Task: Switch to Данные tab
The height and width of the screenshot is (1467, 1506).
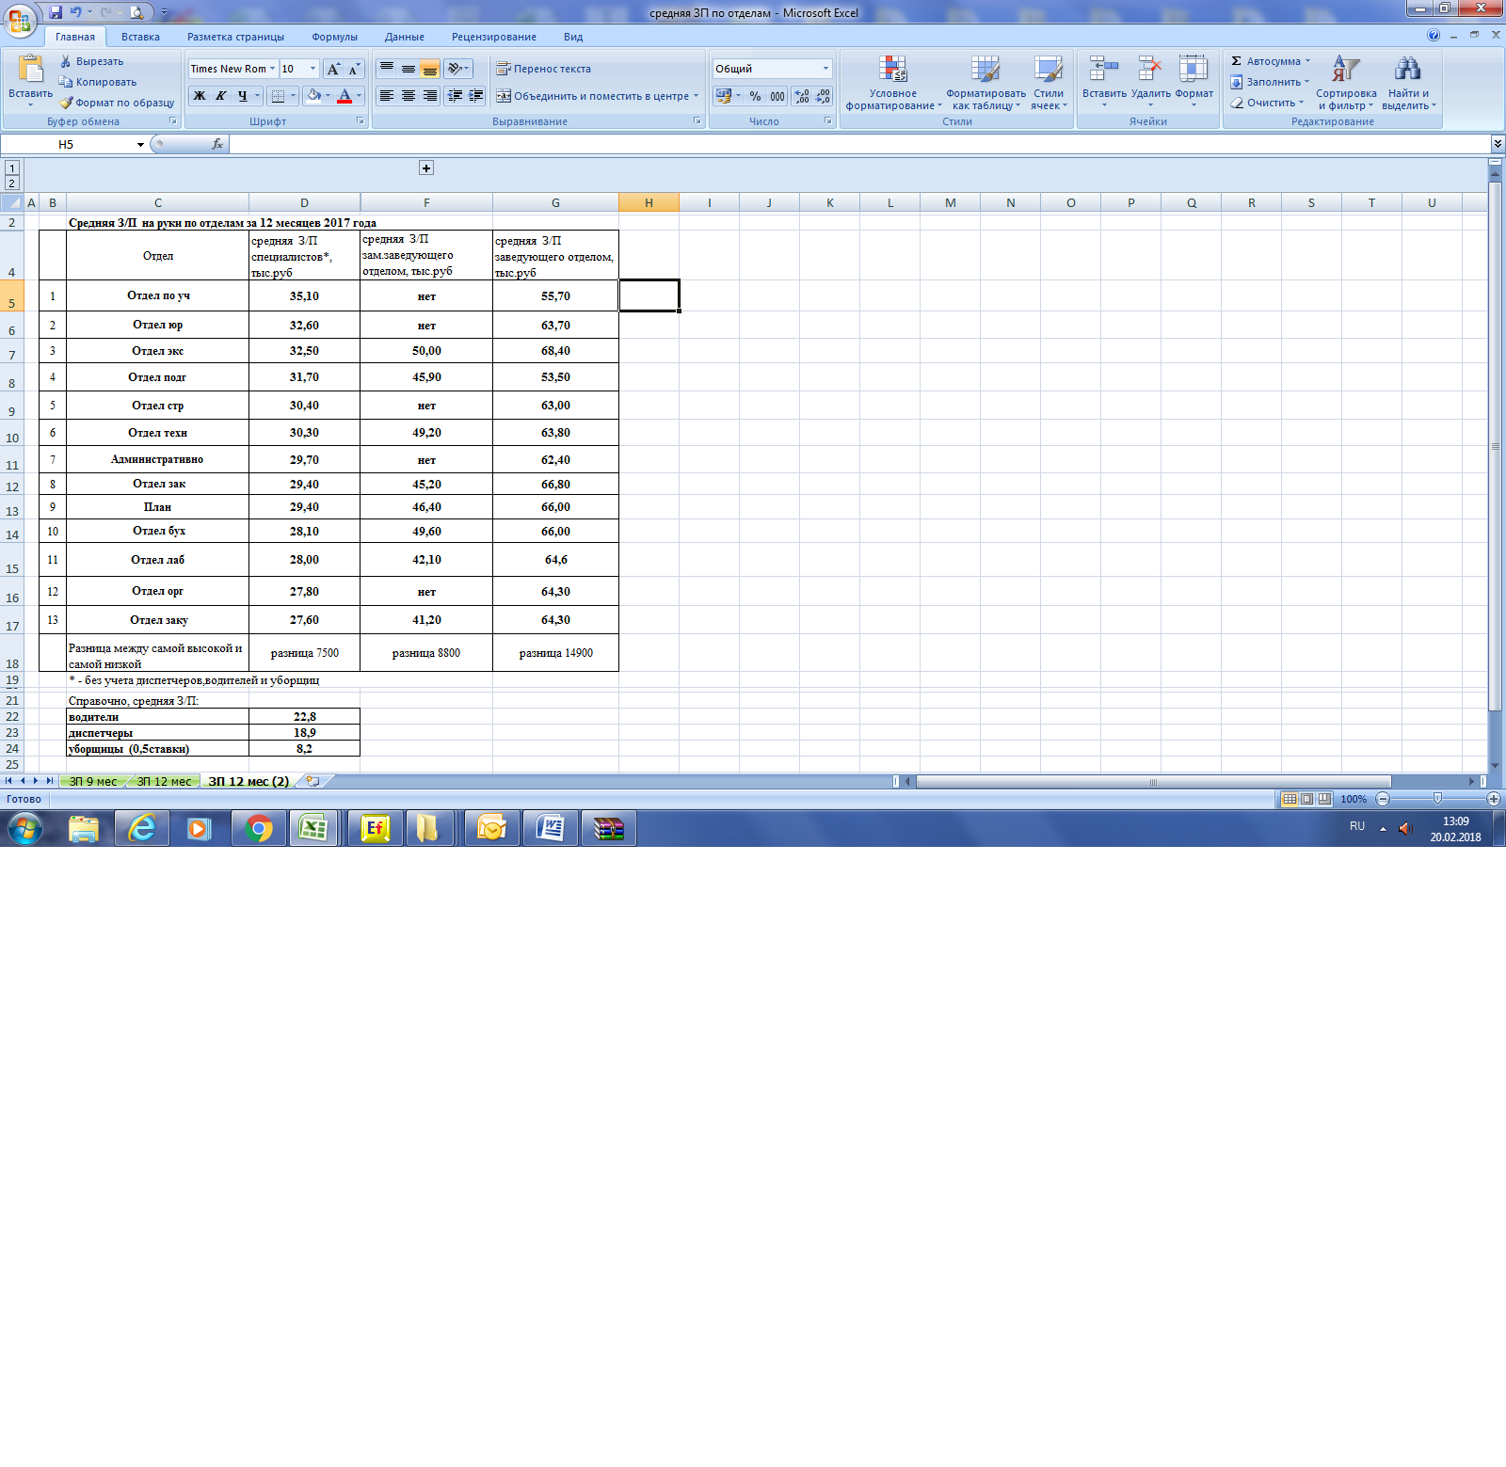Action: pos(405,37)
